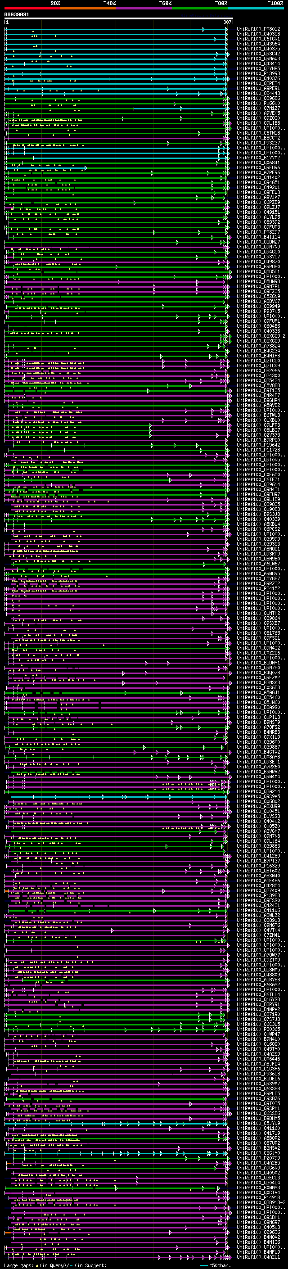
Task: Open hit UniRef100_C6TGK1
Action: tap(258, 39)
